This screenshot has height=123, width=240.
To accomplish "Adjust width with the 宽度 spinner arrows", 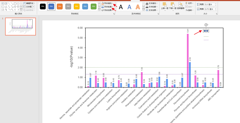I will click(215, 9).
